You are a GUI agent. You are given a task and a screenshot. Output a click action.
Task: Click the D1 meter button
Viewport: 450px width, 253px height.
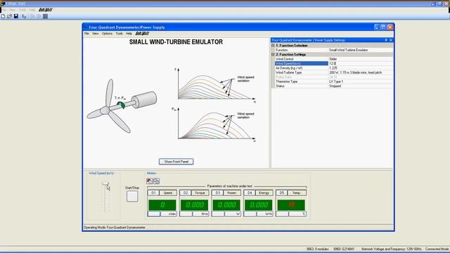click(x=153, y=193)
